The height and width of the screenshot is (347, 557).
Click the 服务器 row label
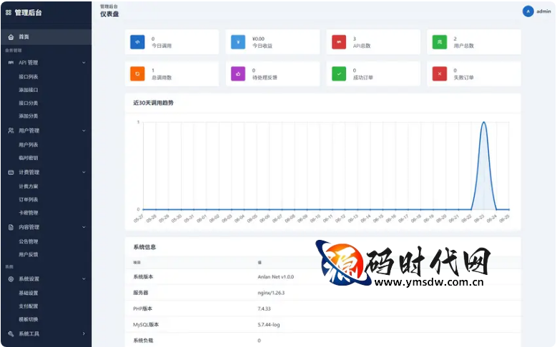(141, 293)
